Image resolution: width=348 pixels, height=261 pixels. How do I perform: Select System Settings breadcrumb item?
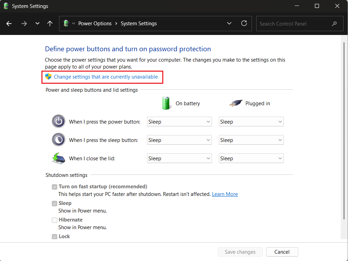[x=139, y=24]
